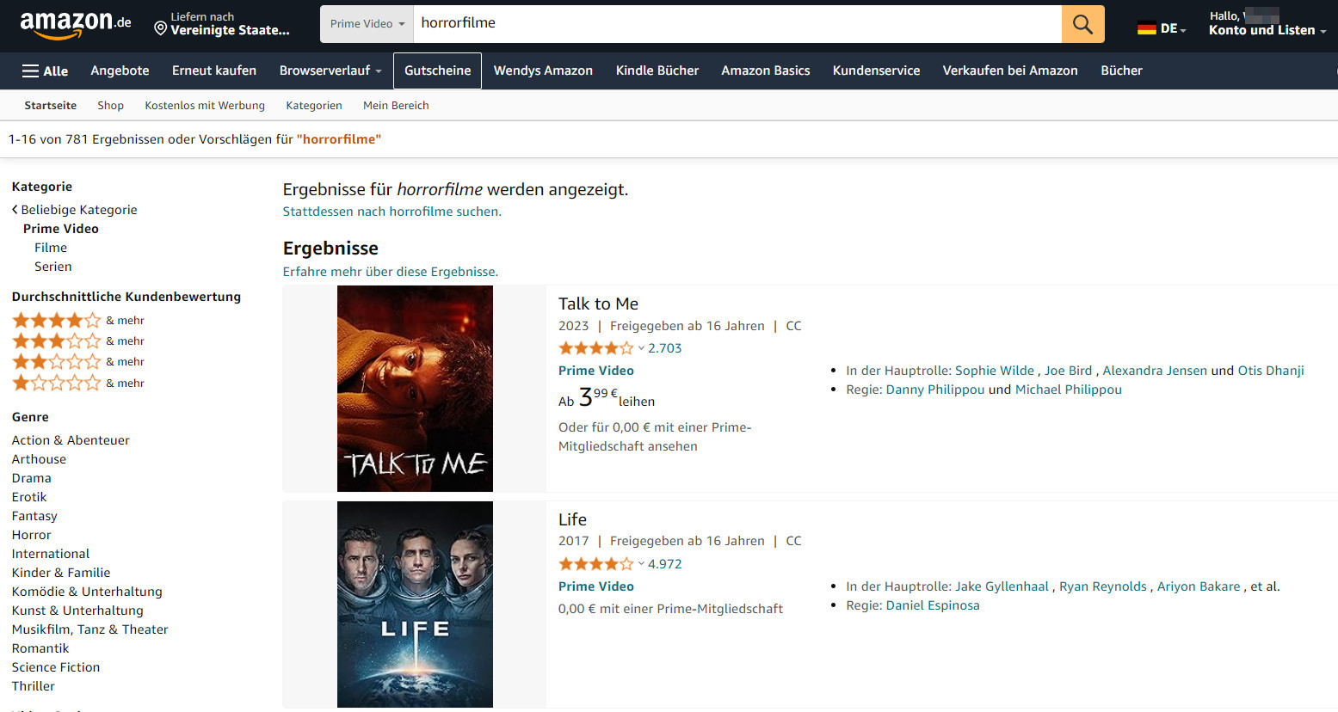Click the 4.972 ratings count
The height and width of the screenshot is (712, 1338).
point(664,564)
